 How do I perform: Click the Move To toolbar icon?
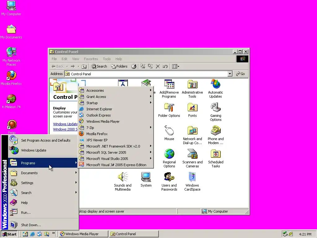coord(143,66)
